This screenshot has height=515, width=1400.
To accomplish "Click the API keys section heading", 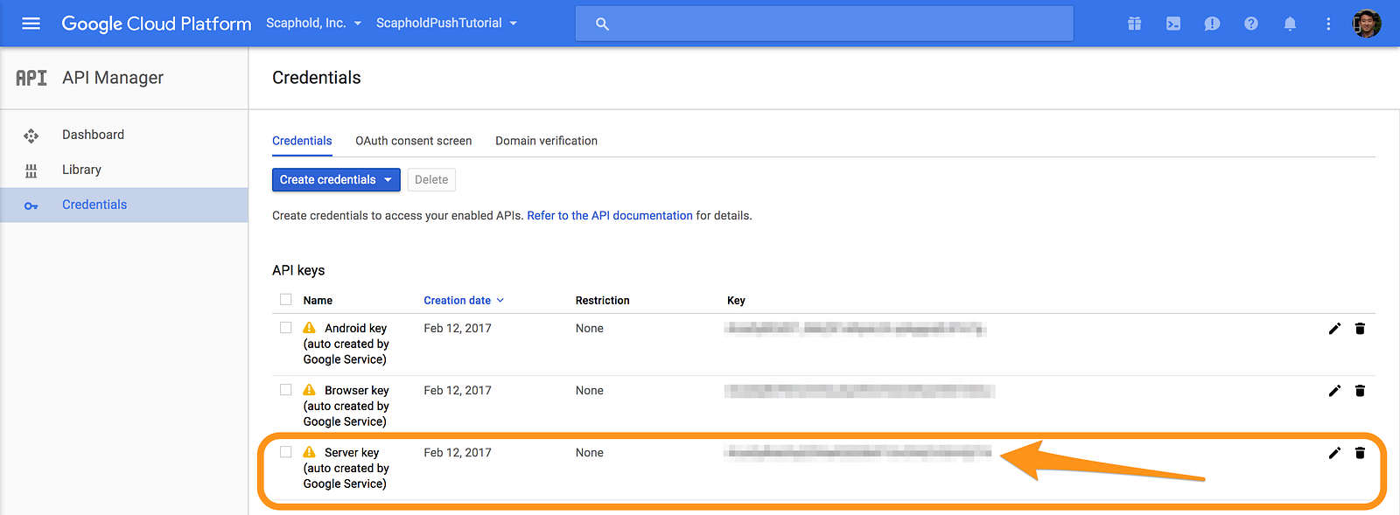I will point(298,270).
